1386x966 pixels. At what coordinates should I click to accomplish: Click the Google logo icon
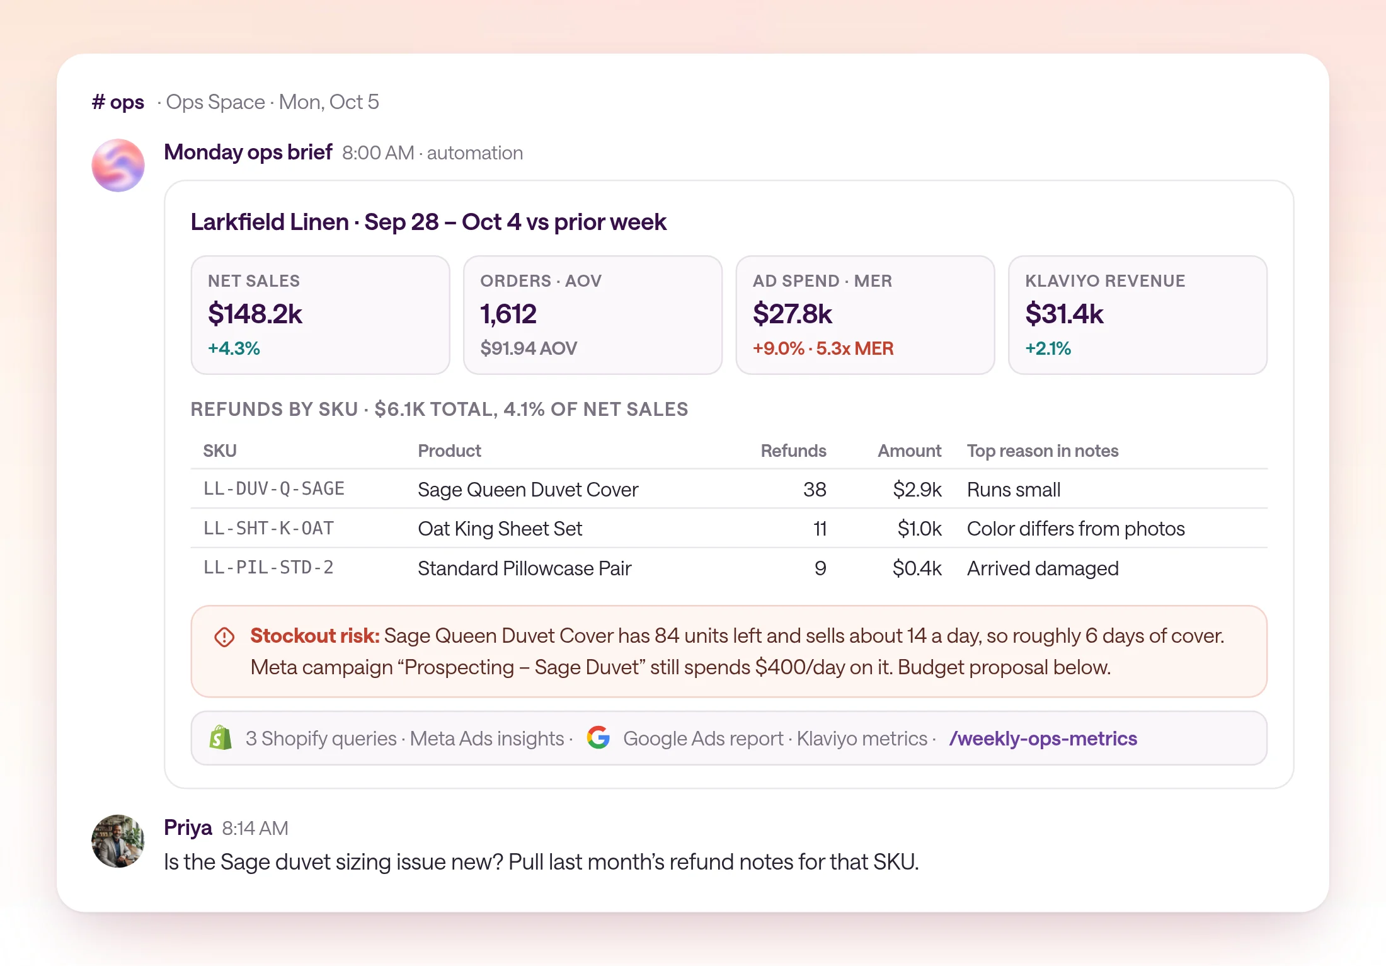598,737
